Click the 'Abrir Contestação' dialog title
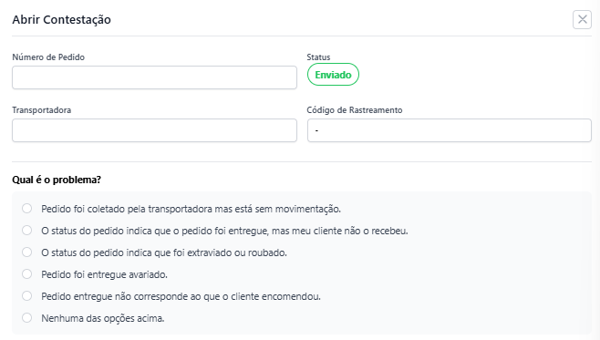The image size is (600, 340). point(62,19)
